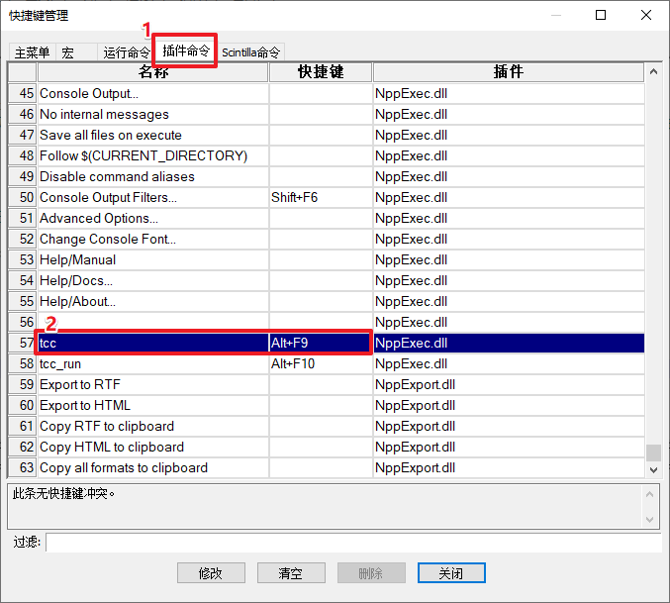670x603 pixels.
Task: Click the 清空 button
Action: pyautogui.click(x=291, y=572)
